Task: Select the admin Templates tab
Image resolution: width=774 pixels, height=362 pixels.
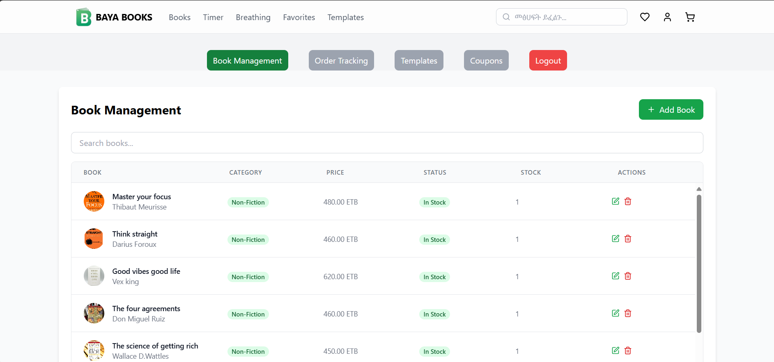Action: [x=418, y=61]
